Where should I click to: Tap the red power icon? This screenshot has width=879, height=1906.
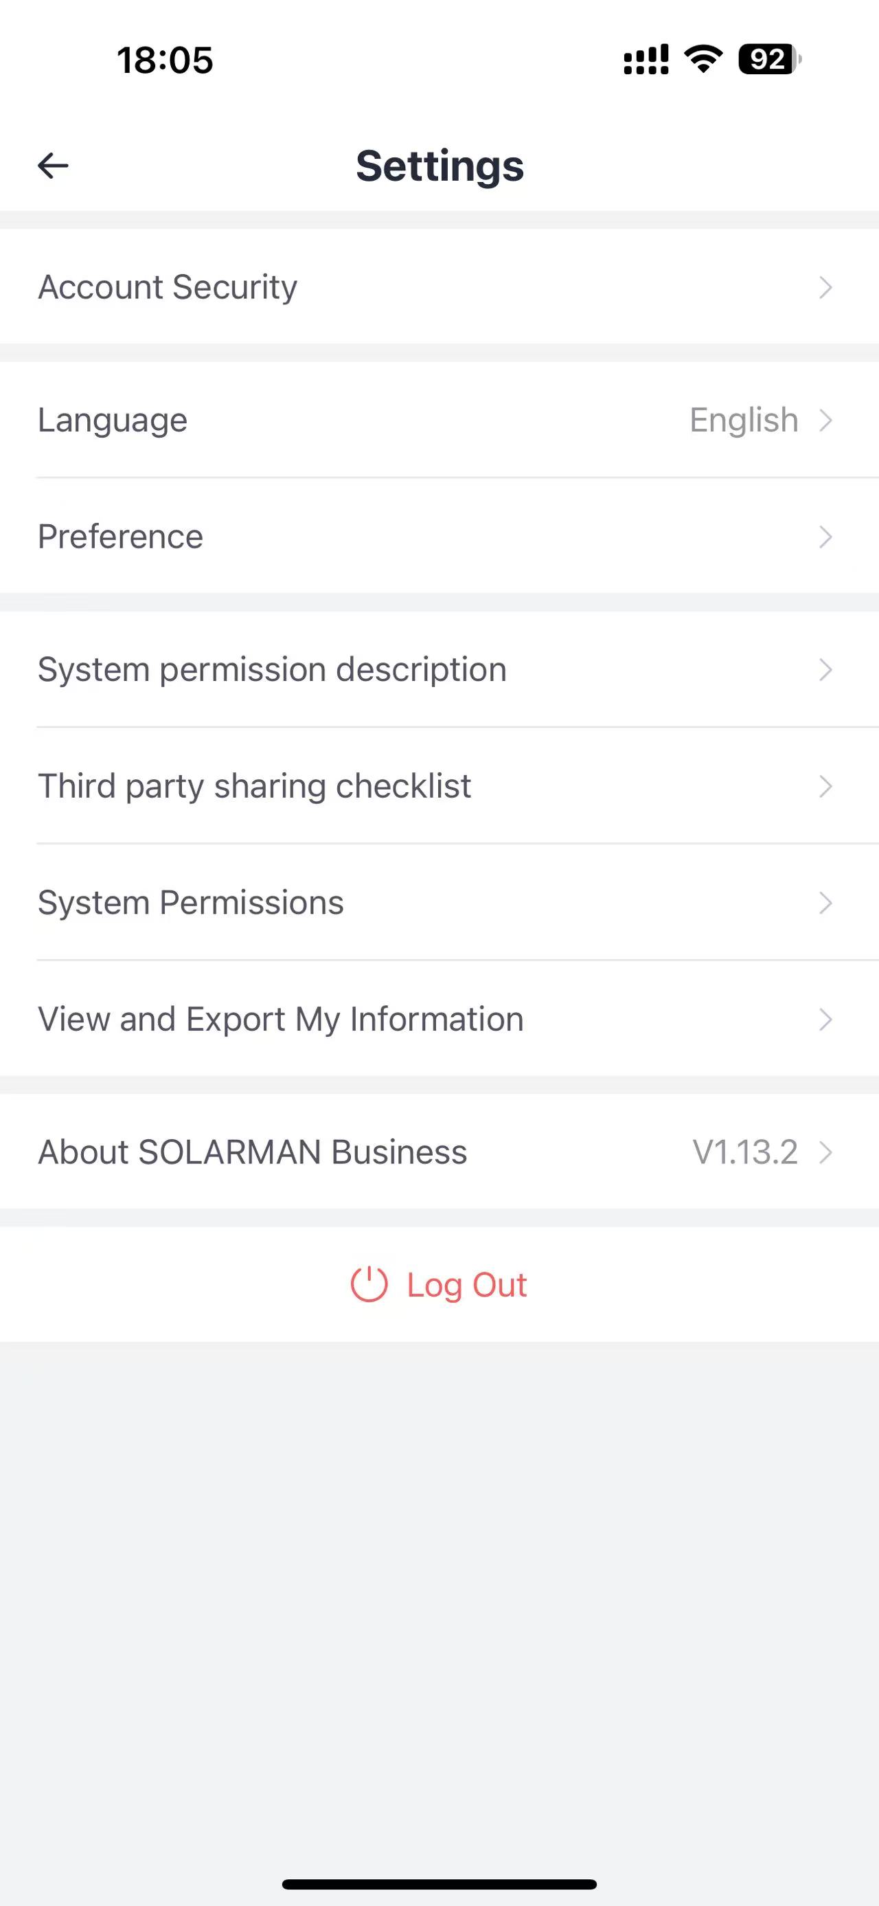[369, 1284]
